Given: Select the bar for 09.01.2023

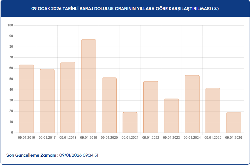Looking at the screenshot, I should [x=171, y=116].
